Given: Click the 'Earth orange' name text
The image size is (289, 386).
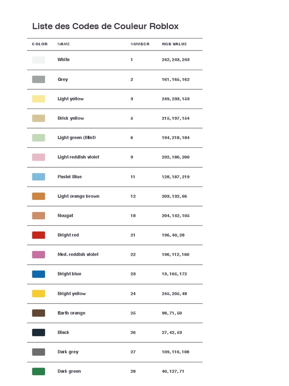Looking at the screenshot, I should (x=71, y=313).
